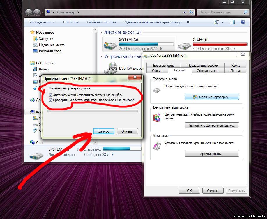Uncheck 'Автоматически исправлять системные ошибки' checkbox
This screenshot has height=219, width=267.
[51, 95]
